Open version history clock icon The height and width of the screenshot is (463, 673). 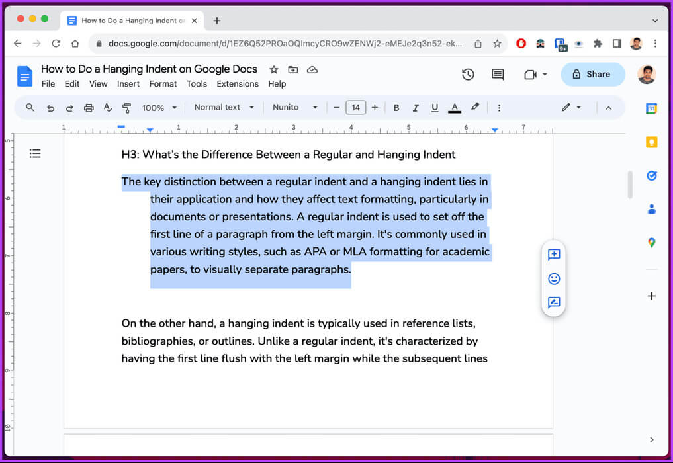(x=468, y=75)
